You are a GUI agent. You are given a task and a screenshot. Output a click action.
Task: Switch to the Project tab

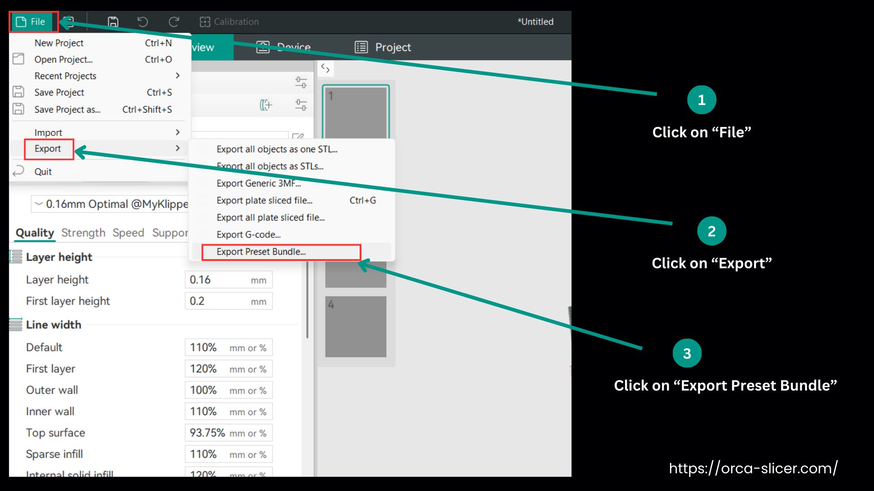click(382, 47)
